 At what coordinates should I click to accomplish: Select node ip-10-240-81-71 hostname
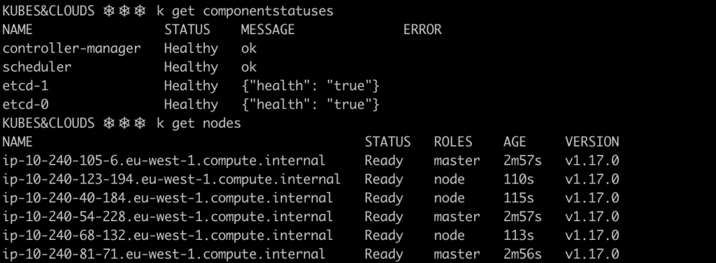pyautogui.click(x=164, y=255)
